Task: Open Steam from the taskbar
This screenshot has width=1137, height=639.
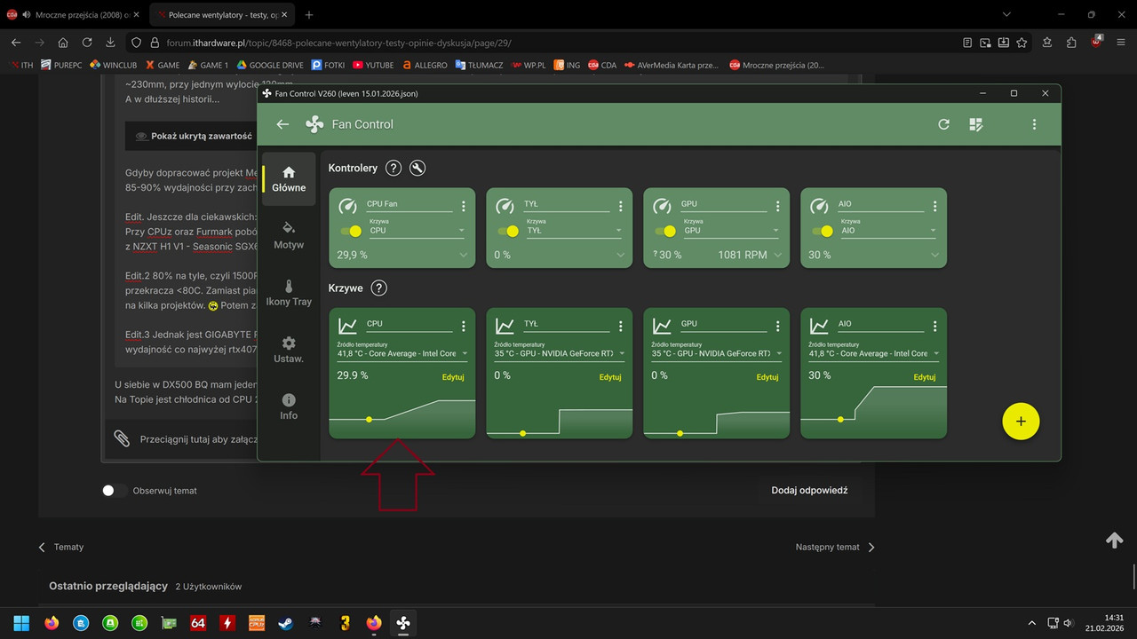Action: click(x=286, y=623)
